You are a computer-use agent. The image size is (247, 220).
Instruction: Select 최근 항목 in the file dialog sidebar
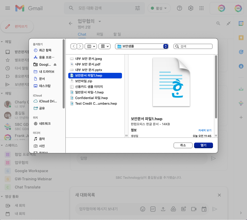pyautogui.click(x=45, y=50)
